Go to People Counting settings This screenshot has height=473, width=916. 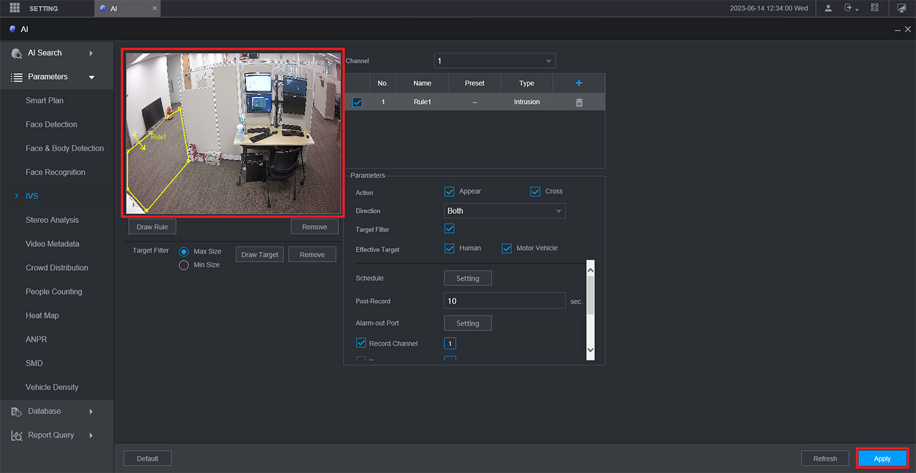coord(54,292)
